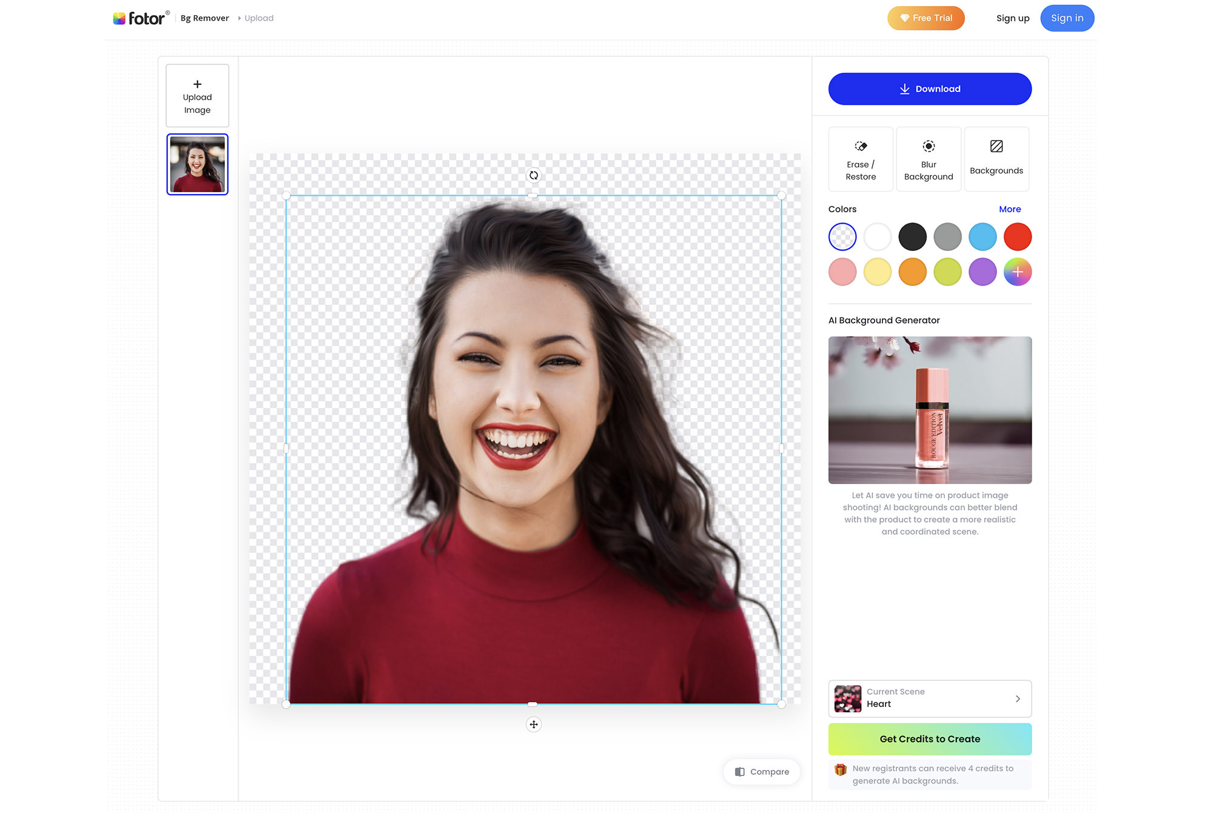Expand the Current Scene Heart section
This screenshot has height=813, width=1213.
1017,698
